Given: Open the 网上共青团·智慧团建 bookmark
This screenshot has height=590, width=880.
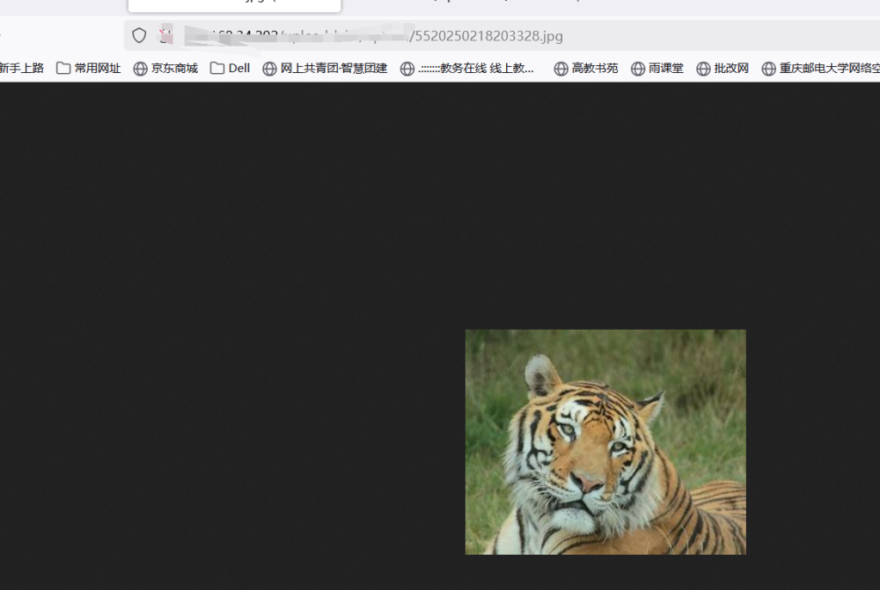Looking at the screenshot, I should click(x=325, y=69).
